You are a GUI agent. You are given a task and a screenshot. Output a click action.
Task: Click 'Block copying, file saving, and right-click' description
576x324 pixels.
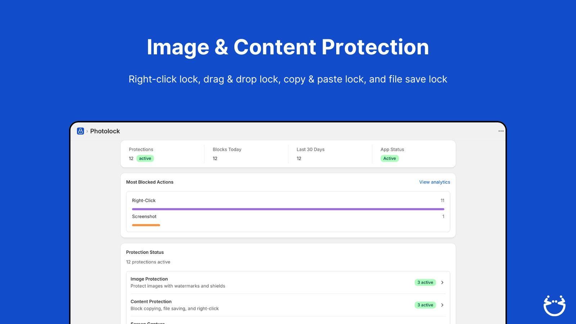pos(175,309)
